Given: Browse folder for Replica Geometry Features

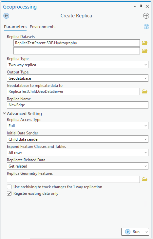Looking at the screenshot, I should point(144,179).
